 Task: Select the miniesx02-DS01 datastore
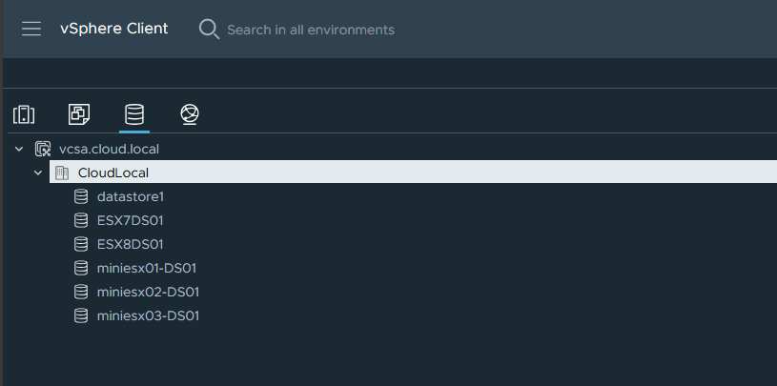point(148,292)
